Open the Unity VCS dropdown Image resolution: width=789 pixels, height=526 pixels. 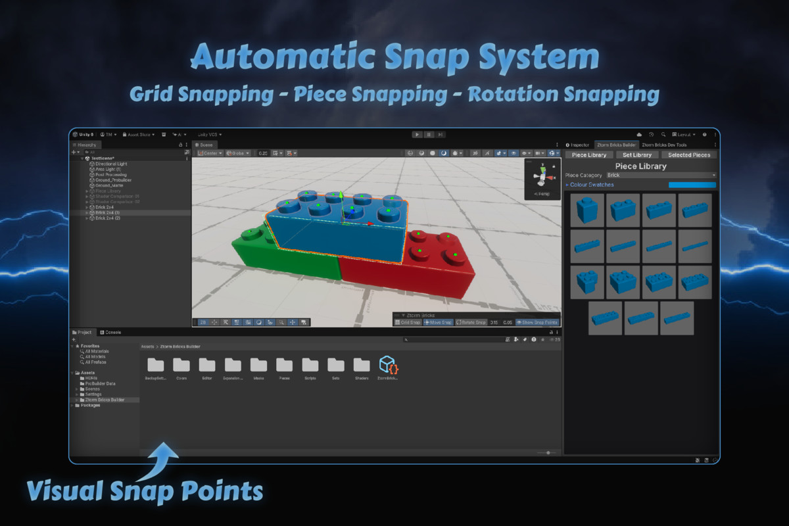[210, 134]
